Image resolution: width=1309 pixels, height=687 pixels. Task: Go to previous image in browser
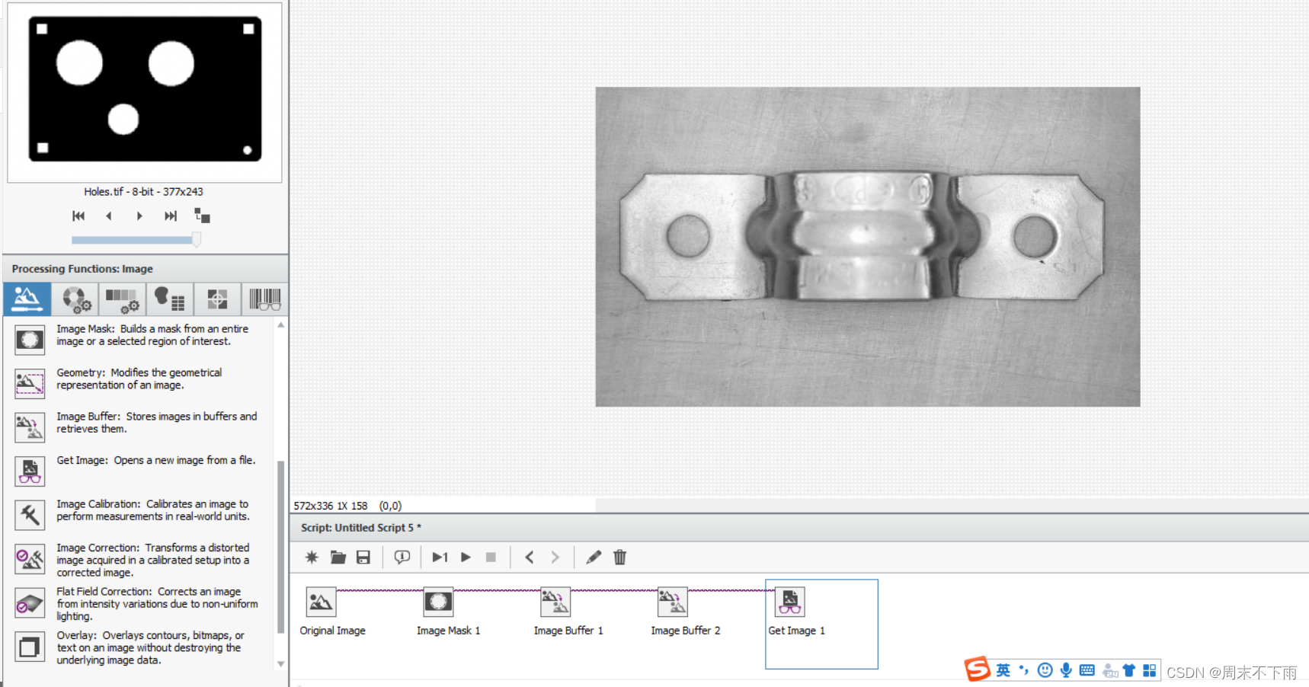109,216
